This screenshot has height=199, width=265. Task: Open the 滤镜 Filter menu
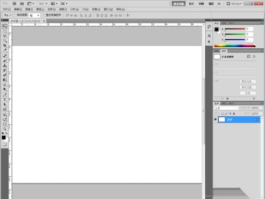(x=63, y=9)
